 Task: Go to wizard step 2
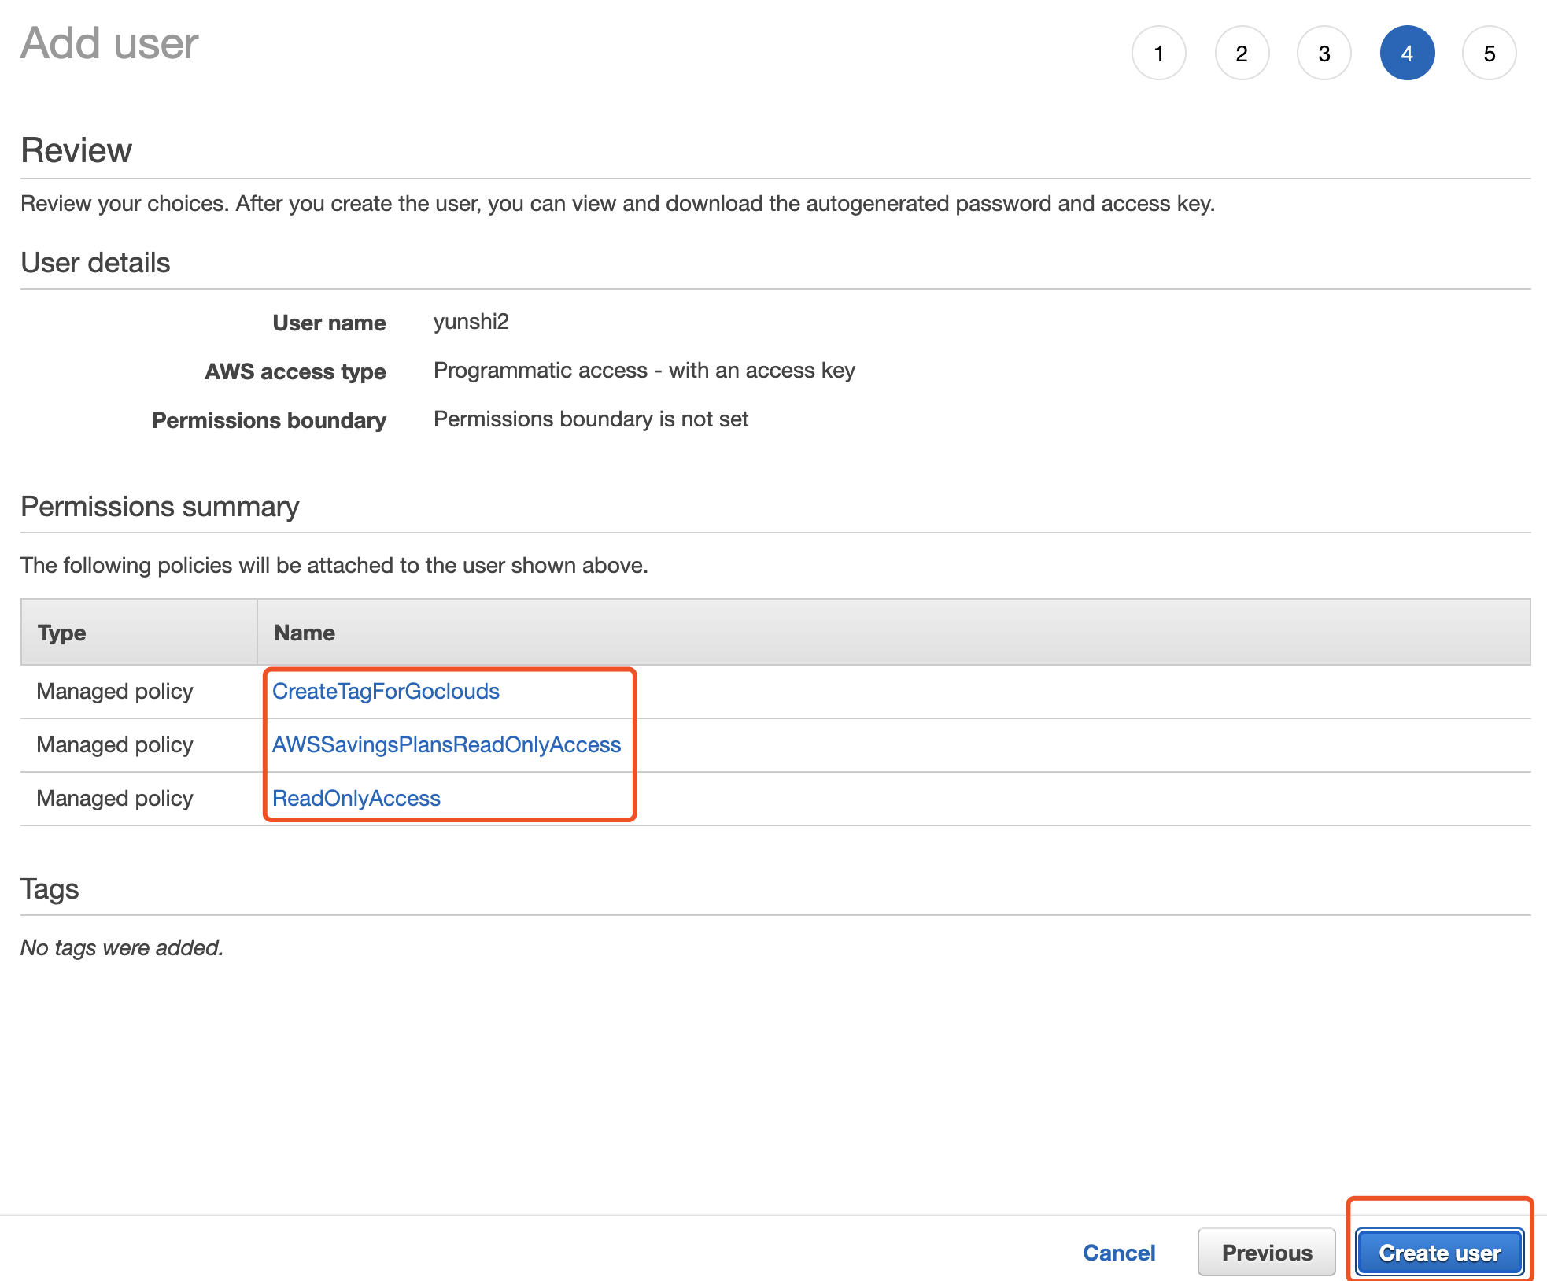pos(1242,53)
